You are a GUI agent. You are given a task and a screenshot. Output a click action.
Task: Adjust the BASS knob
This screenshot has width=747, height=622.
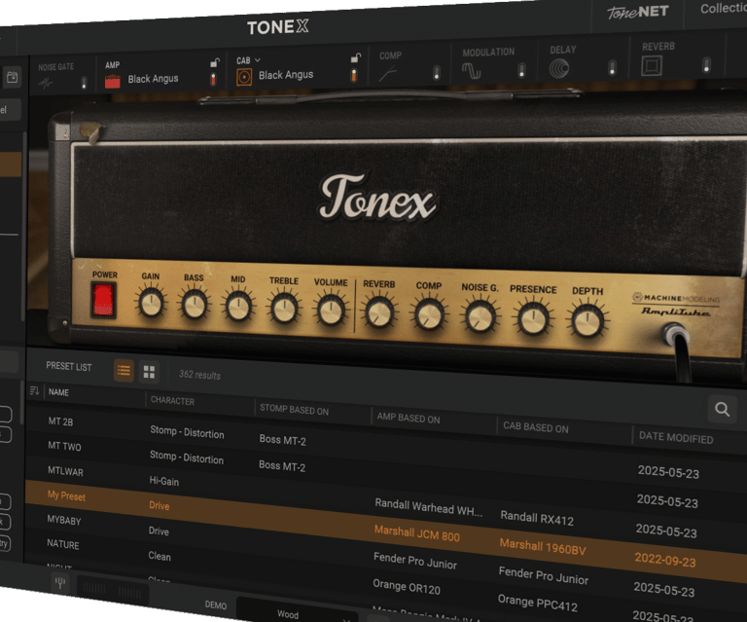click(194, 305)
